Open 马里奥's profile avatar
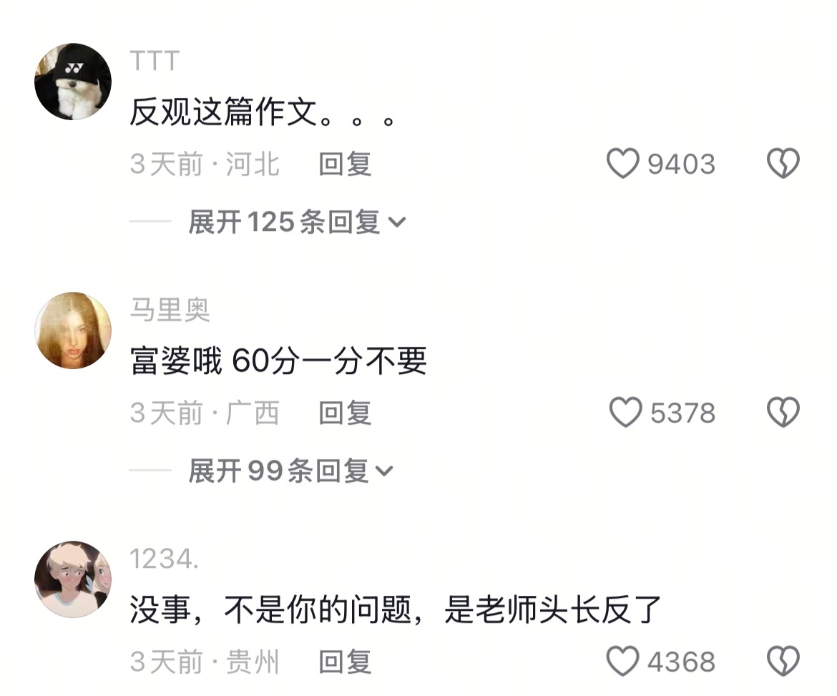The height and width of the screenshot is (696, 837). 73,330
